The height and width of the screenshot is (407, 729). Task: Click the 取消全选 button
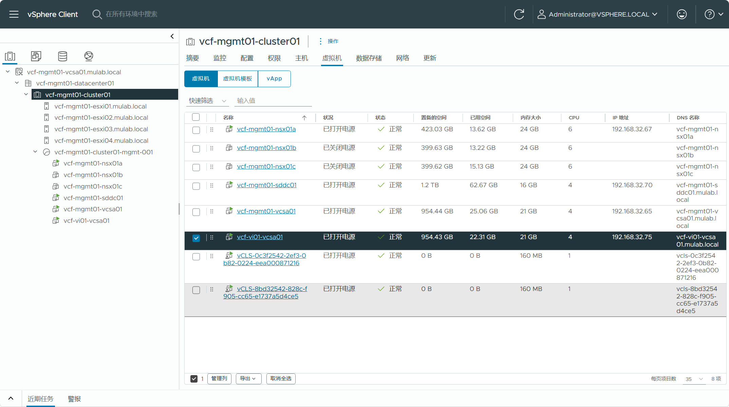point(281,379)
